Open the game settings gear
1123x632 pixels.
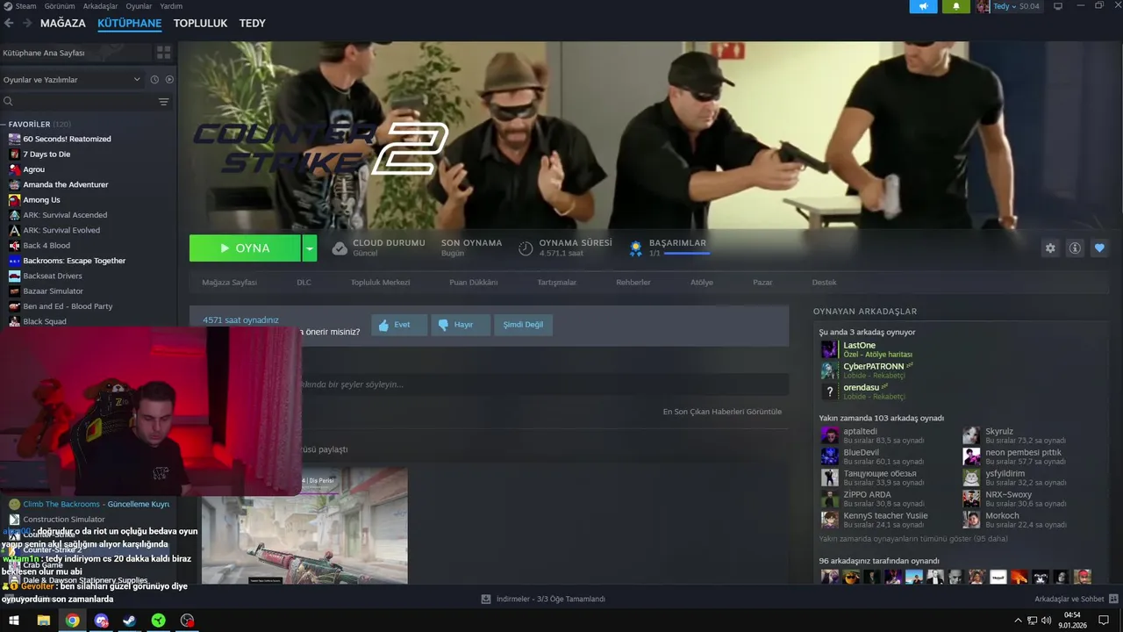pyautogui.click(x=1050, y=248)
